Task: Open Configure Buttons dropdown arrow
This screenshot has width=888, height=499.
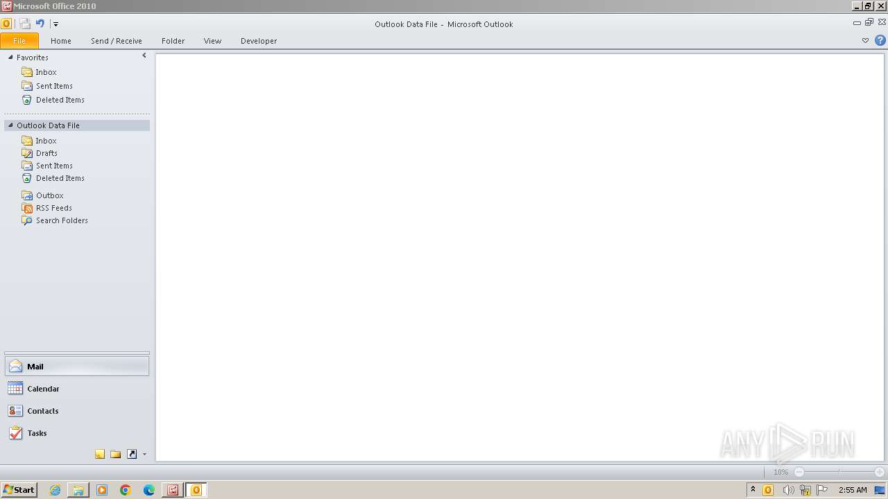Action: tap(144, 455)
